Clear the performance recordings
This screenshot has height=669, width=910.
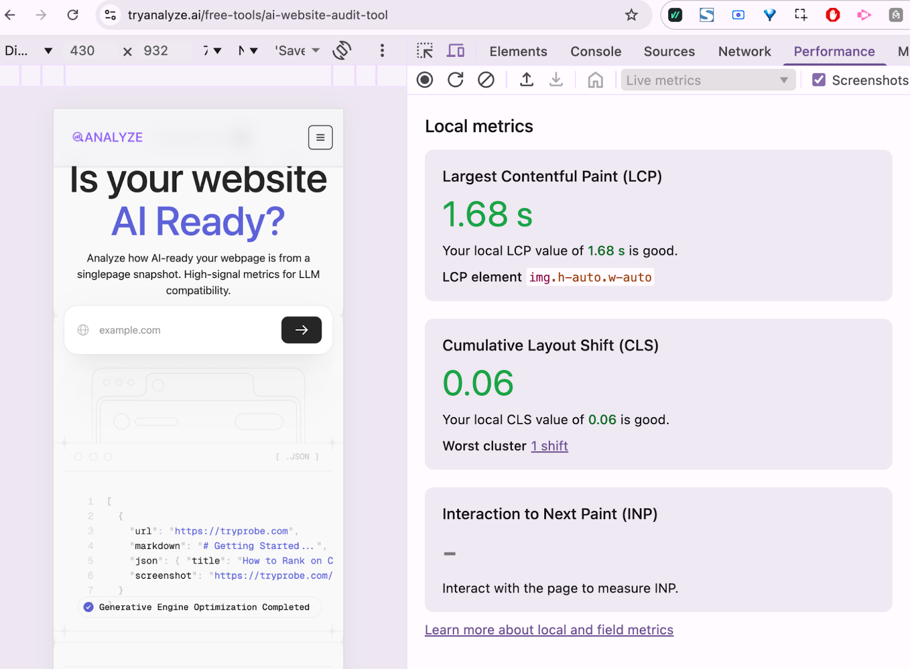(x=486, y=80)
